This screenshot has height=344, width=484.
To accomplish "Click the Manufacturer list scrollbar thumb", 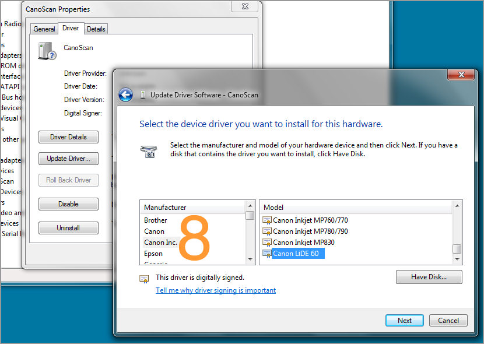I will coord(250,215).
